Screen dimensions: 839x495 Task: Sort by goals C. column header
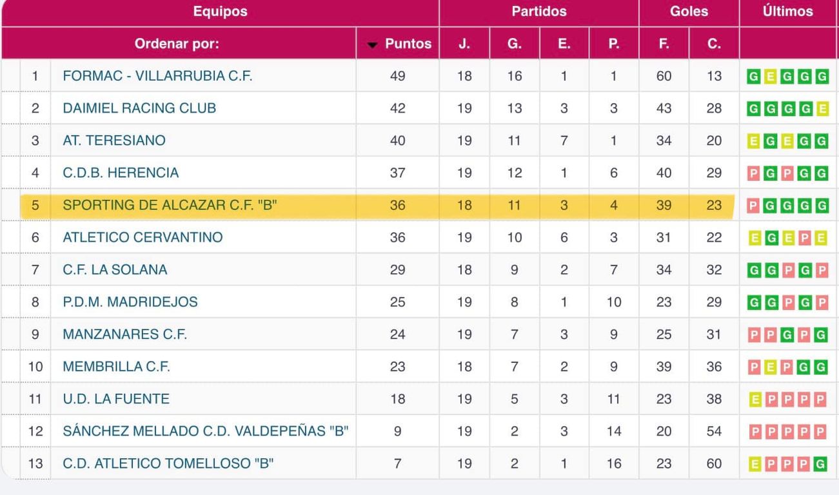[x=714, y=44]
